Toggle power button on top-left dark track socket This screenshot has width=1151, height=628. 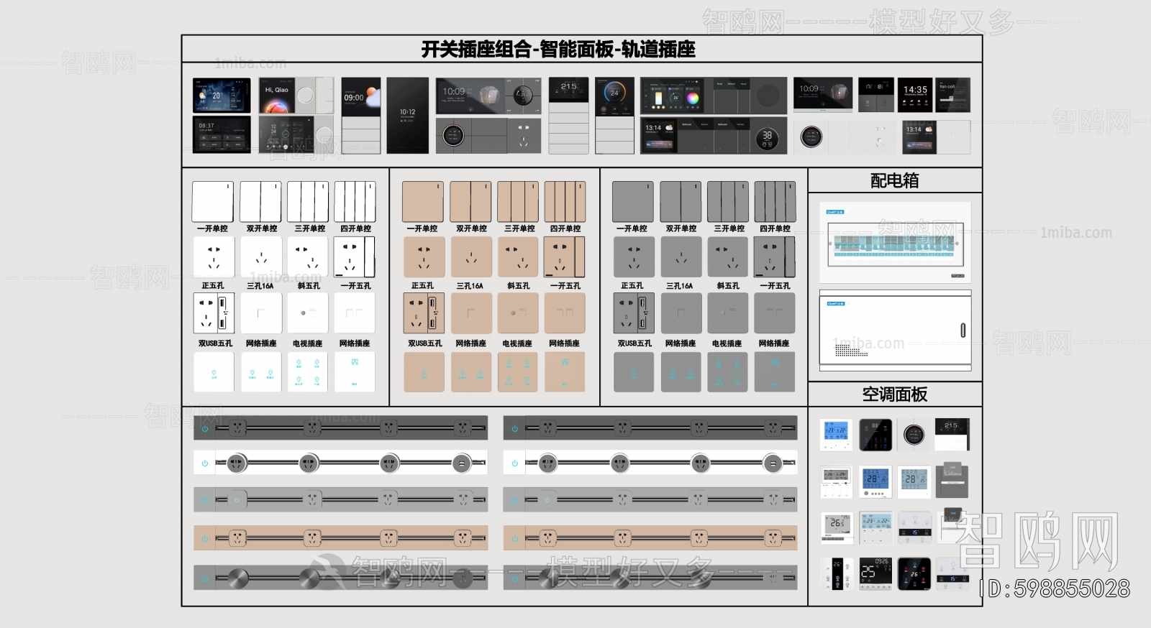(x=205, y=428)
